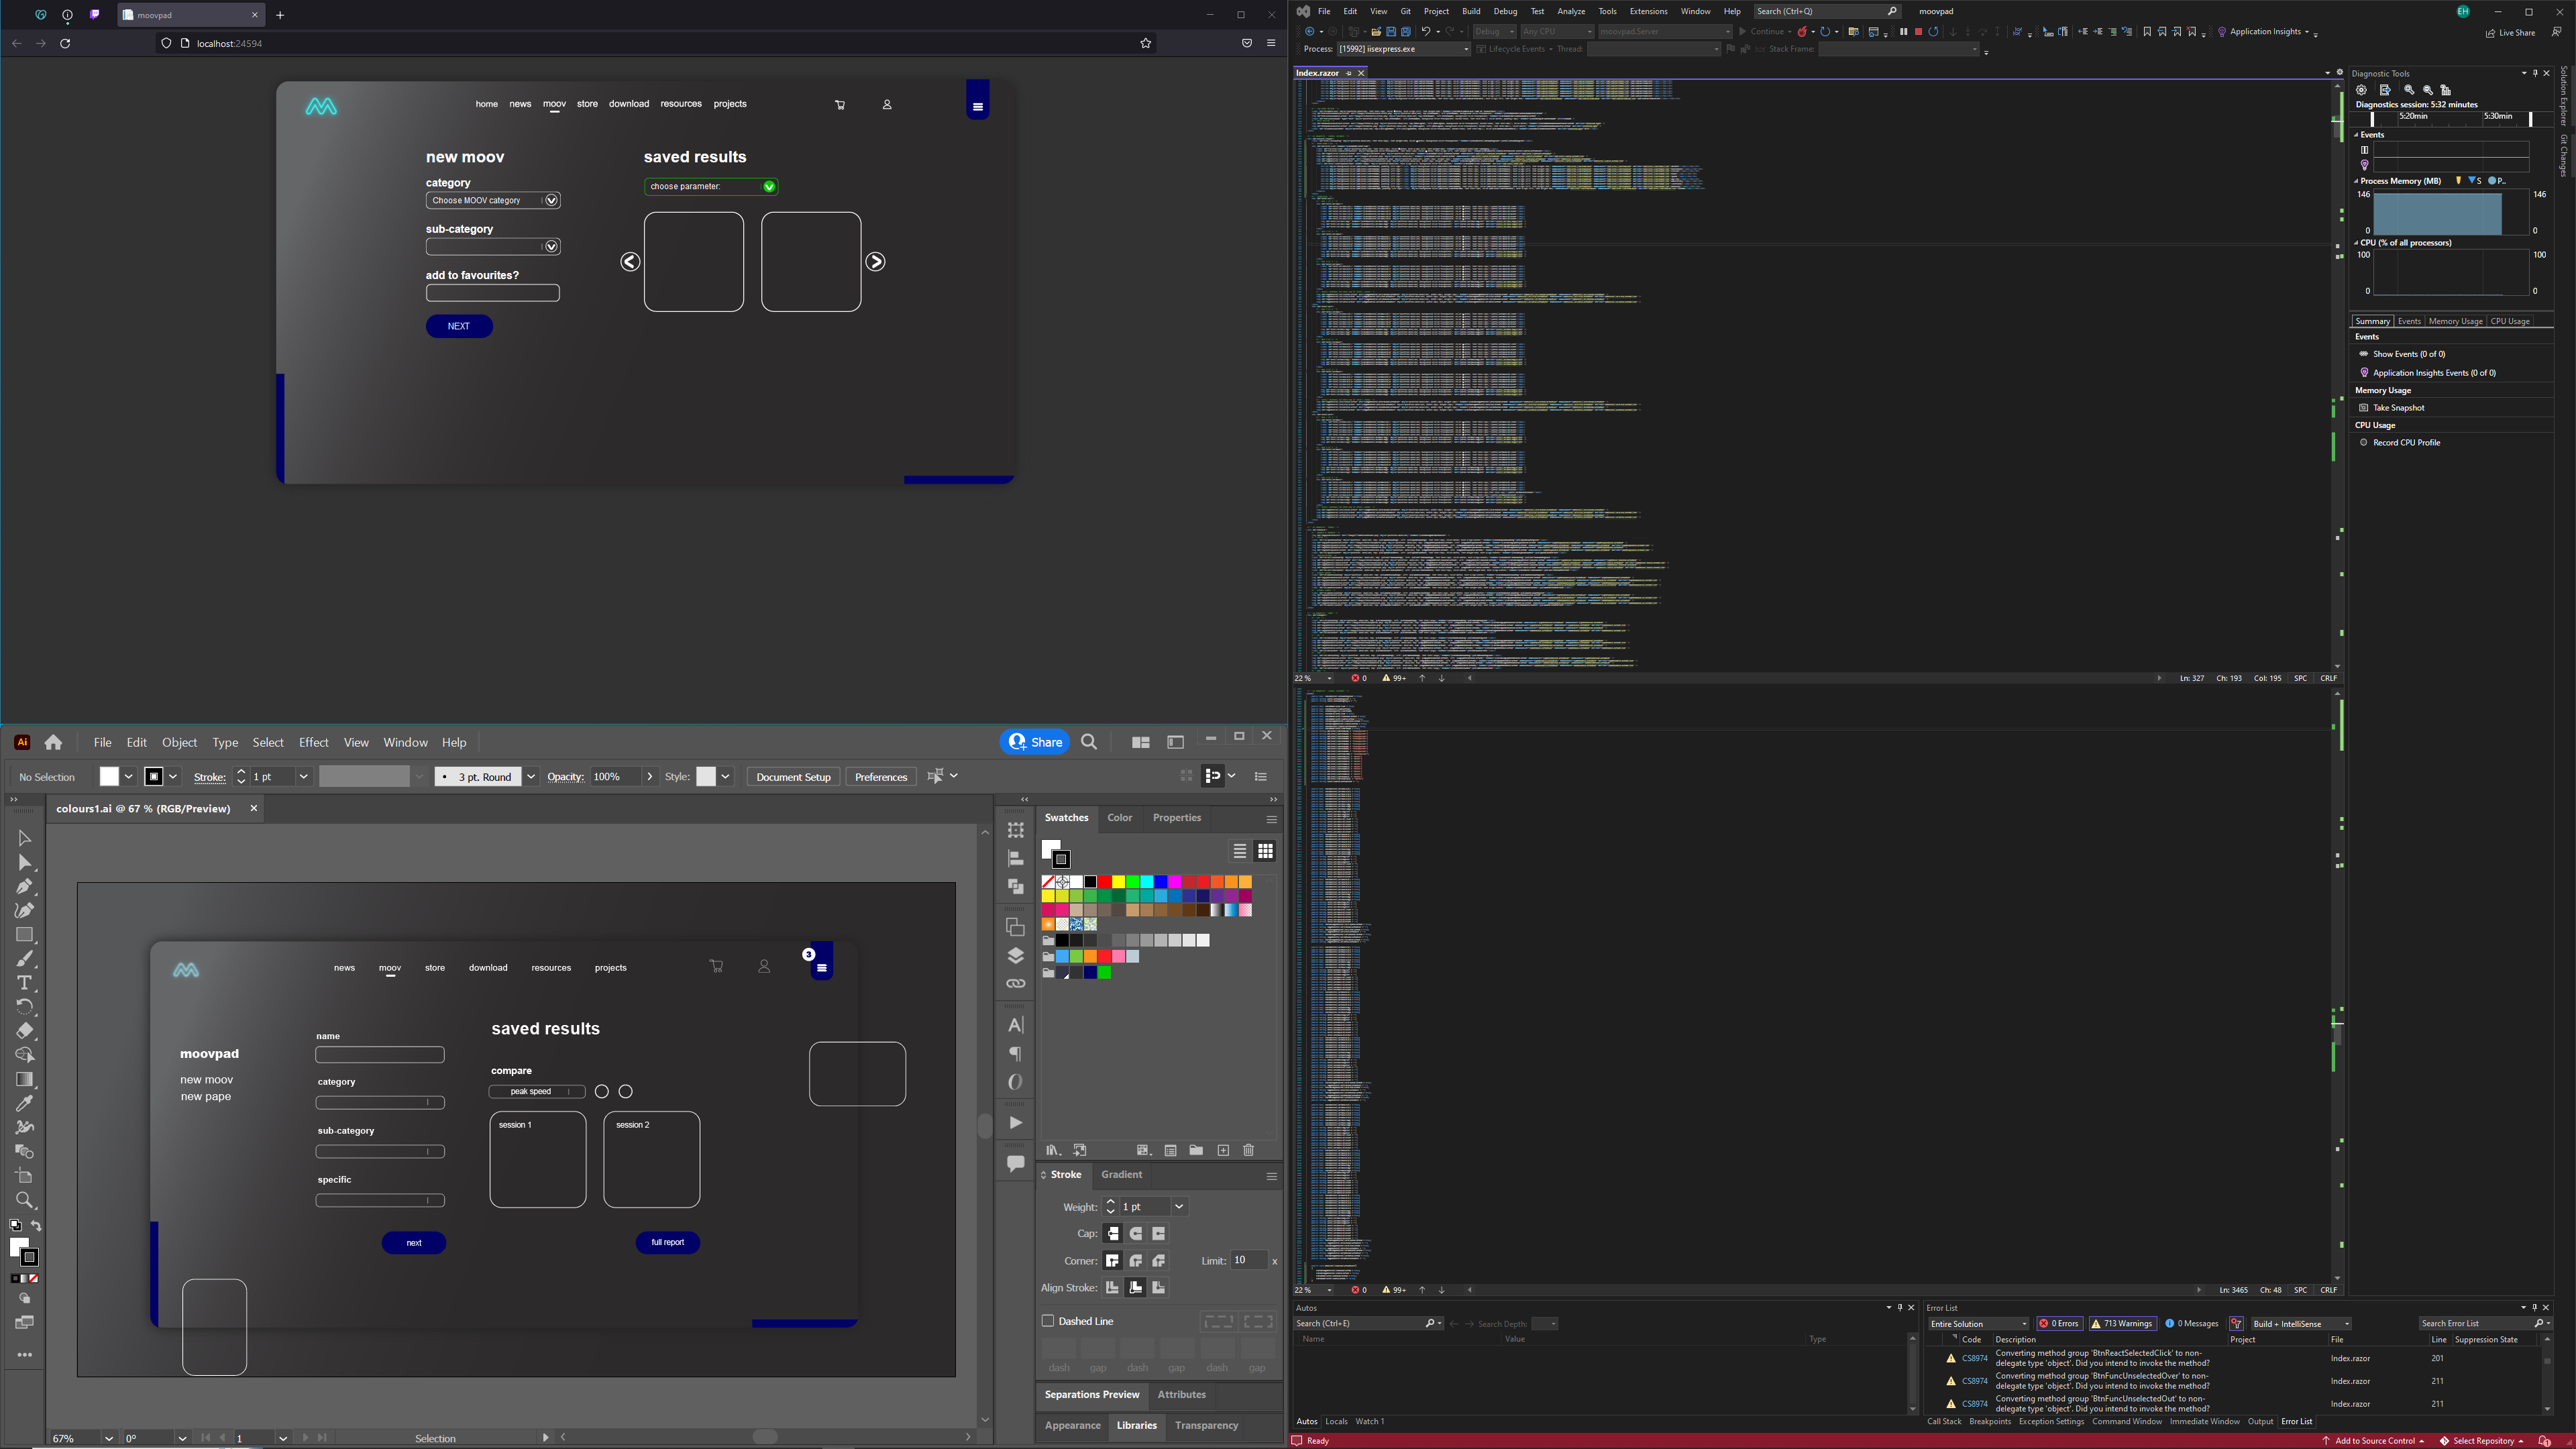Click Break All pause icon in Visual Studio
The width and height of the screenshot is (2576, 1449).
(1904, 32)
